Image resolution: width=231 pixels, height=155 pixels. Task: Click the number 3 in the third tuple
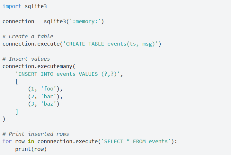[x=33, y=104]
